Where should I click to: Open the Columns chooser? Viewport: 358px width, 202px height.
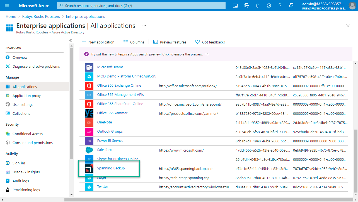pos(134,42)
